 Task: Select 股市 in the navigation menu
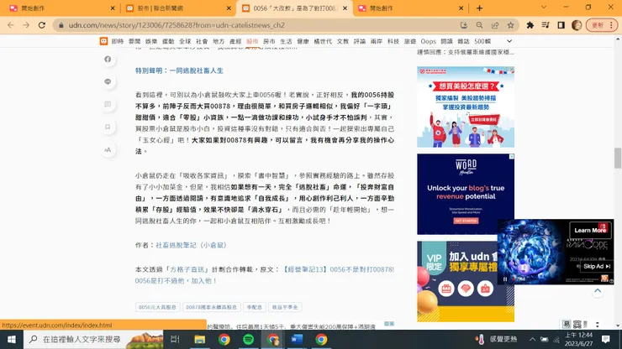coord(252,41)
